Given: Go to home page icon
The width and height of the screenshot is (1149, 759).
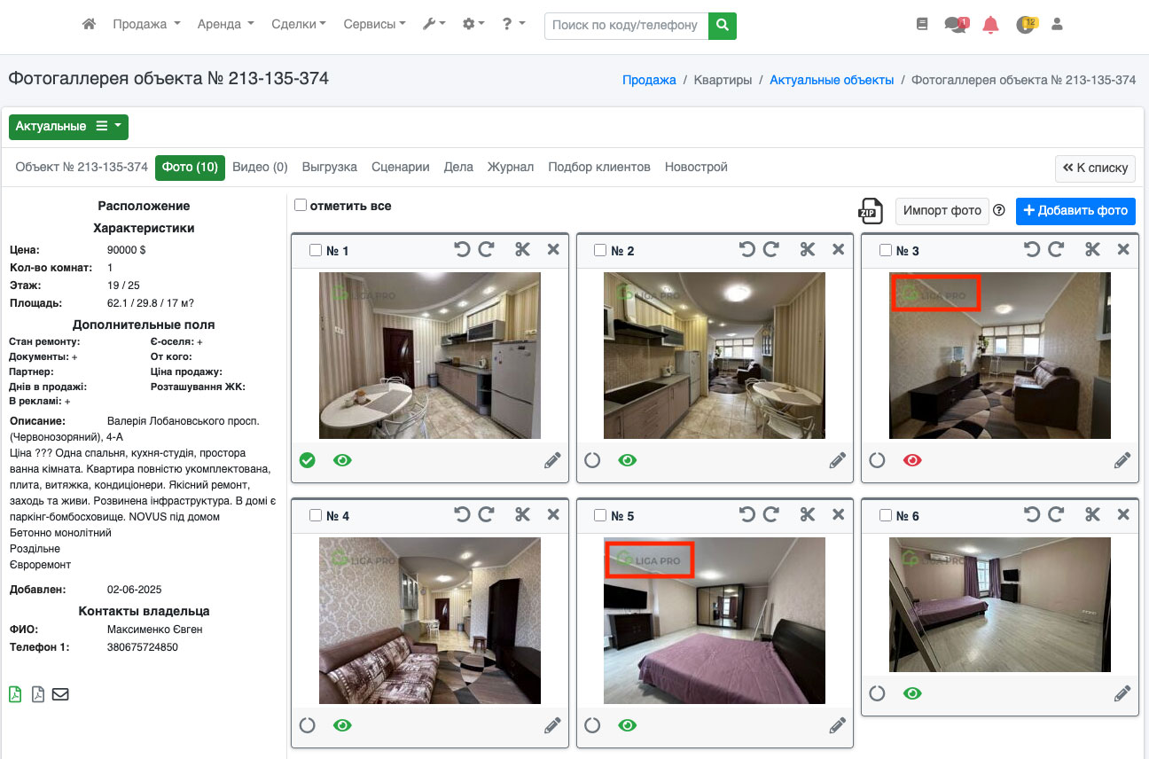Looking at the screenshot, I should [89, 25].
